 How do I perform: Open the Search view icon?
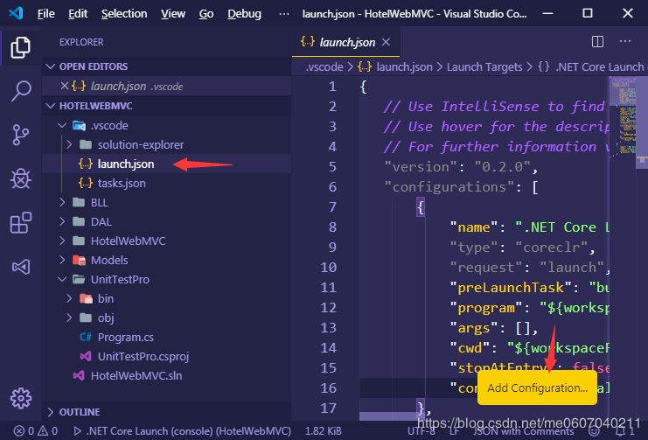pyautogui.click(x=21, y=91)
